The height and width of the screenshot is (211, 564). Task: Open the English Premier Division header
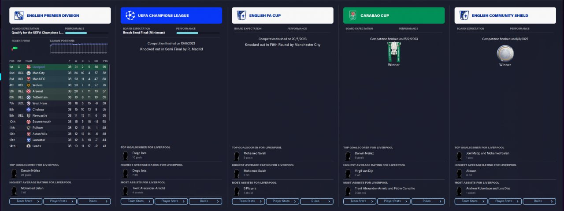coord(60,15)
